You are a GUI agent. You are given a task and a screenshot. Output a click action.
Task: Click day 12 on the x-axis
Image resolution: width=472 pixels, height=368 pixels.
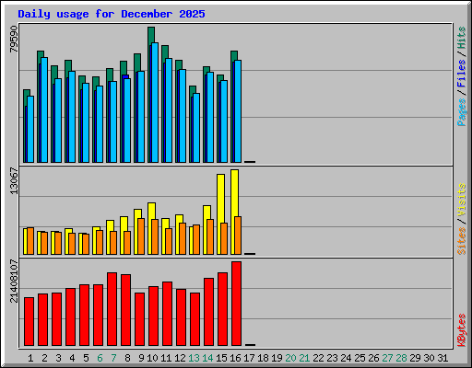coord(180,358)
